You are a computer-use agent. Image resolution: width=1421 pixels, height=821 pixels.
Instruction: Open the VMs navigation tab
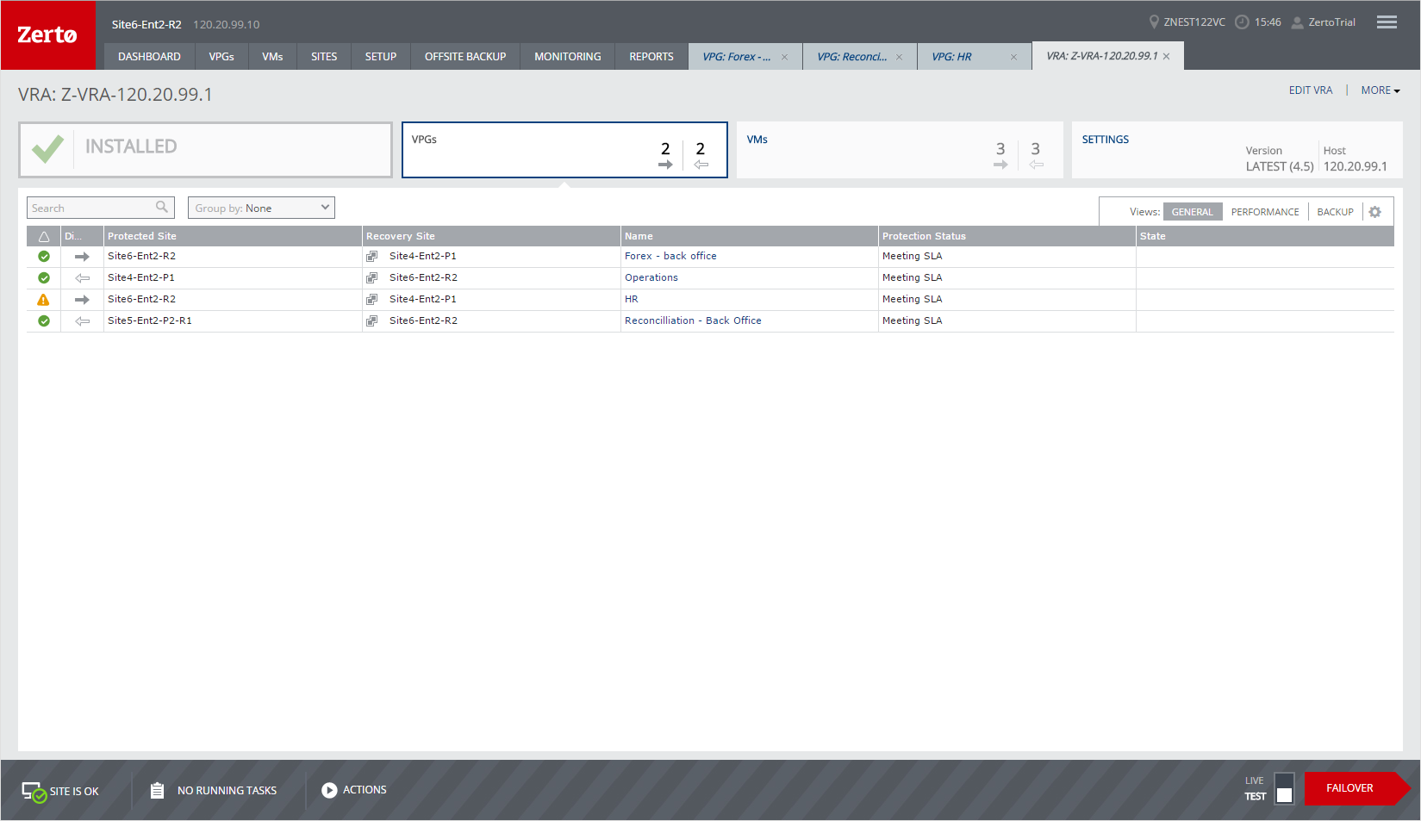(x=272, y=57)
